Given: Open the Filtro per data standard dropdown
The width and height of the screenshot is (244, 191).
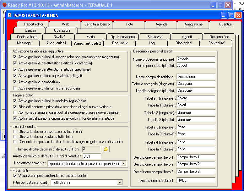Looking at the screenshot, I should pos(119,183).
